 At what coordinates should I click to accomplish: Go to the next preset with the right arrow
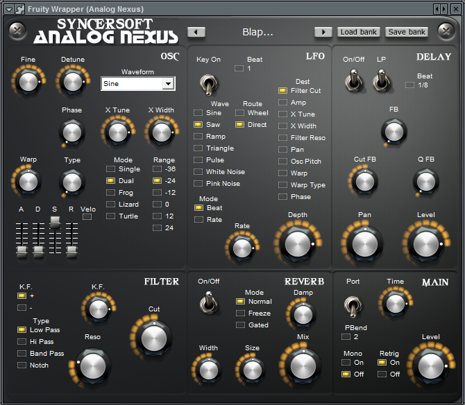pos(323,32)
